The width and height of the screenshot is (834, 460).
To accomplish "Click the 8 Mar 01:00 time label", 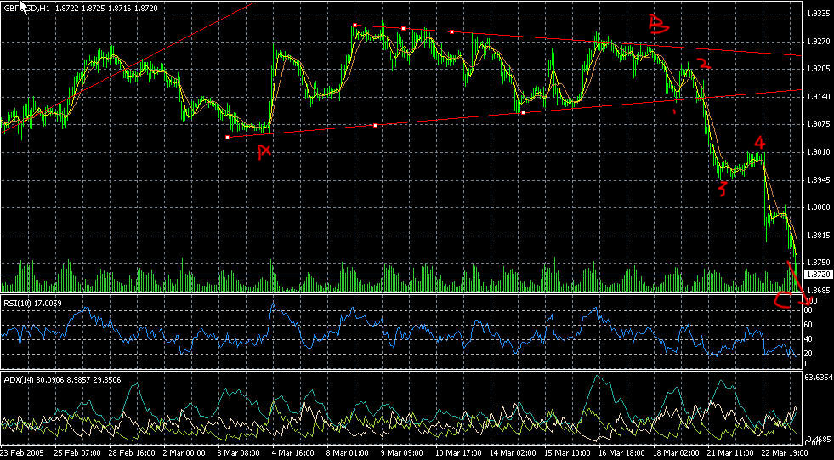I will coord(348,452).
